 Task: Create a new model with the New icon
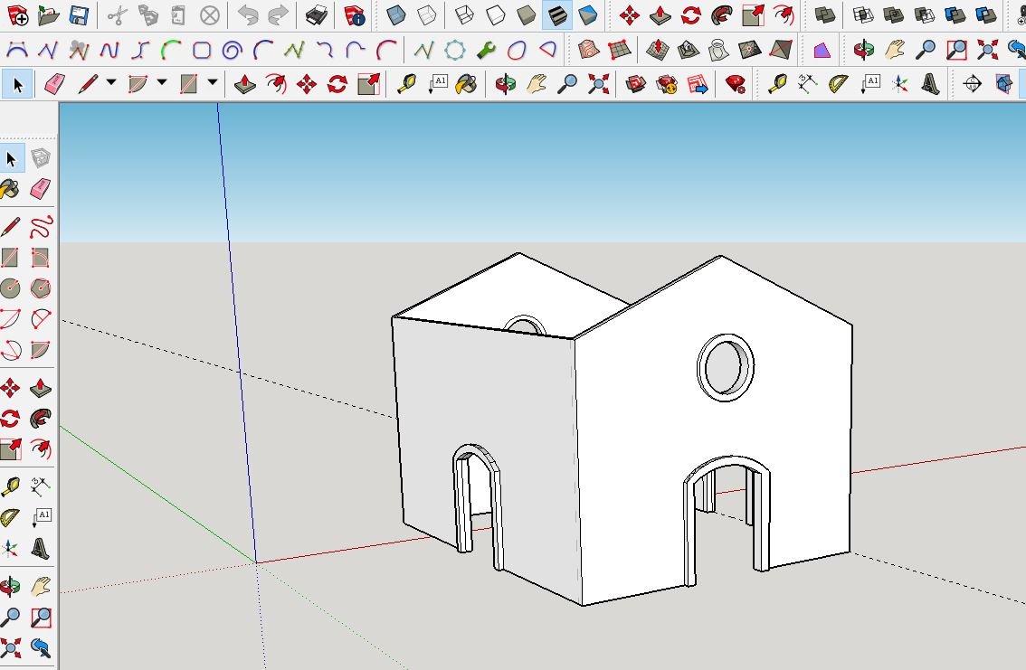click(17, 15)
